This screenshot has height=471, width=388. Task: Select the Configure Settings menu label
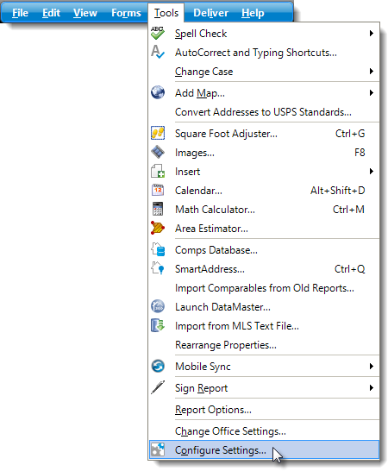[x=221, y=450]
